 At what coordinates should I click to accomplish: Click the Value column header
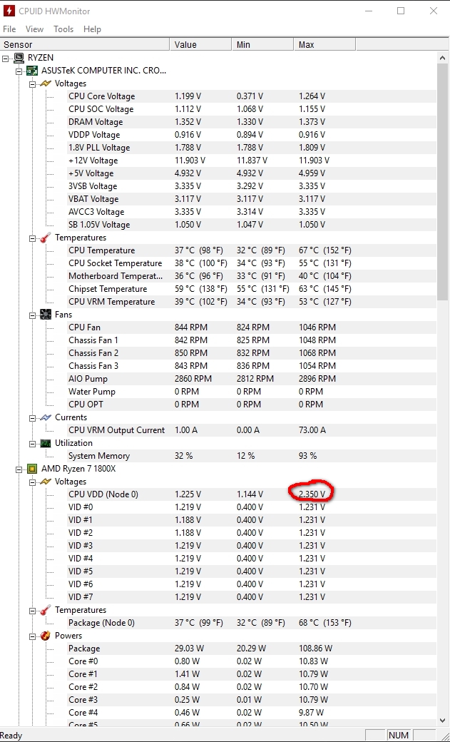click(x=185, y=45)
